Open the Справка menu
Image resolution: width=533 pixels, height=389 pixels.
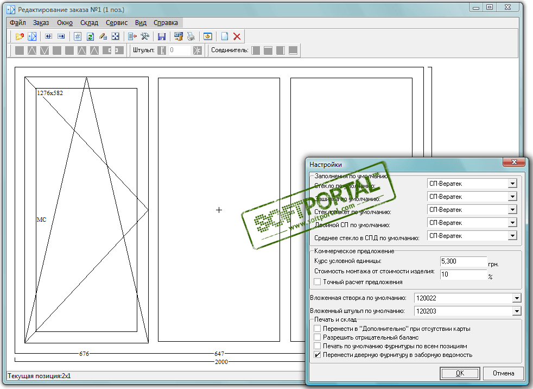(x=166, y=22)
